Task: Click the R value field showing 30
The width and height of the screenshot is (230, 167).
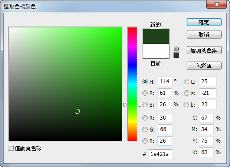Action: tap(165, 118)
